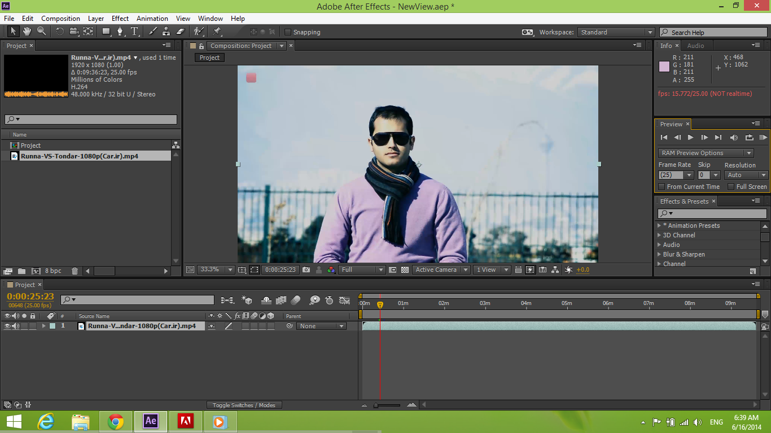Image resolution: width=771 pixels, height=433 pixels.
Task: Toggle region of interest in viewer
Action: click(393, 269)
